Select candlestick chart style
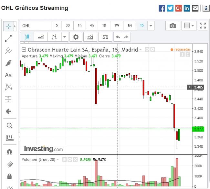Image resolution: width=210 pixels, height=189 pixels. [x=27, y=37]
